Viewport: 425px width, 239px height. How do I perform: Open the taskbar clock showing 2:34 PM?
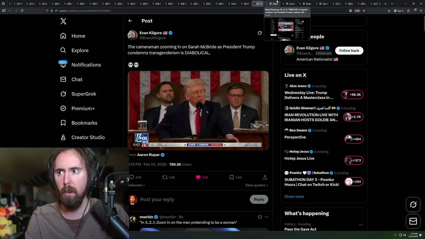coord(414,234)
